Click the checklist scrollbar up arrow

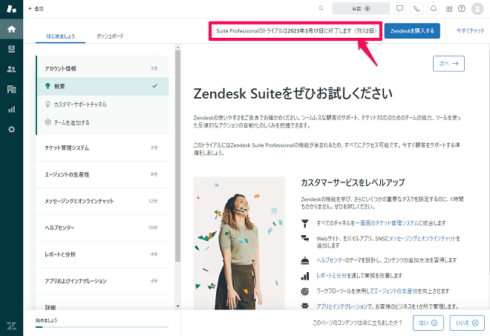178,47
